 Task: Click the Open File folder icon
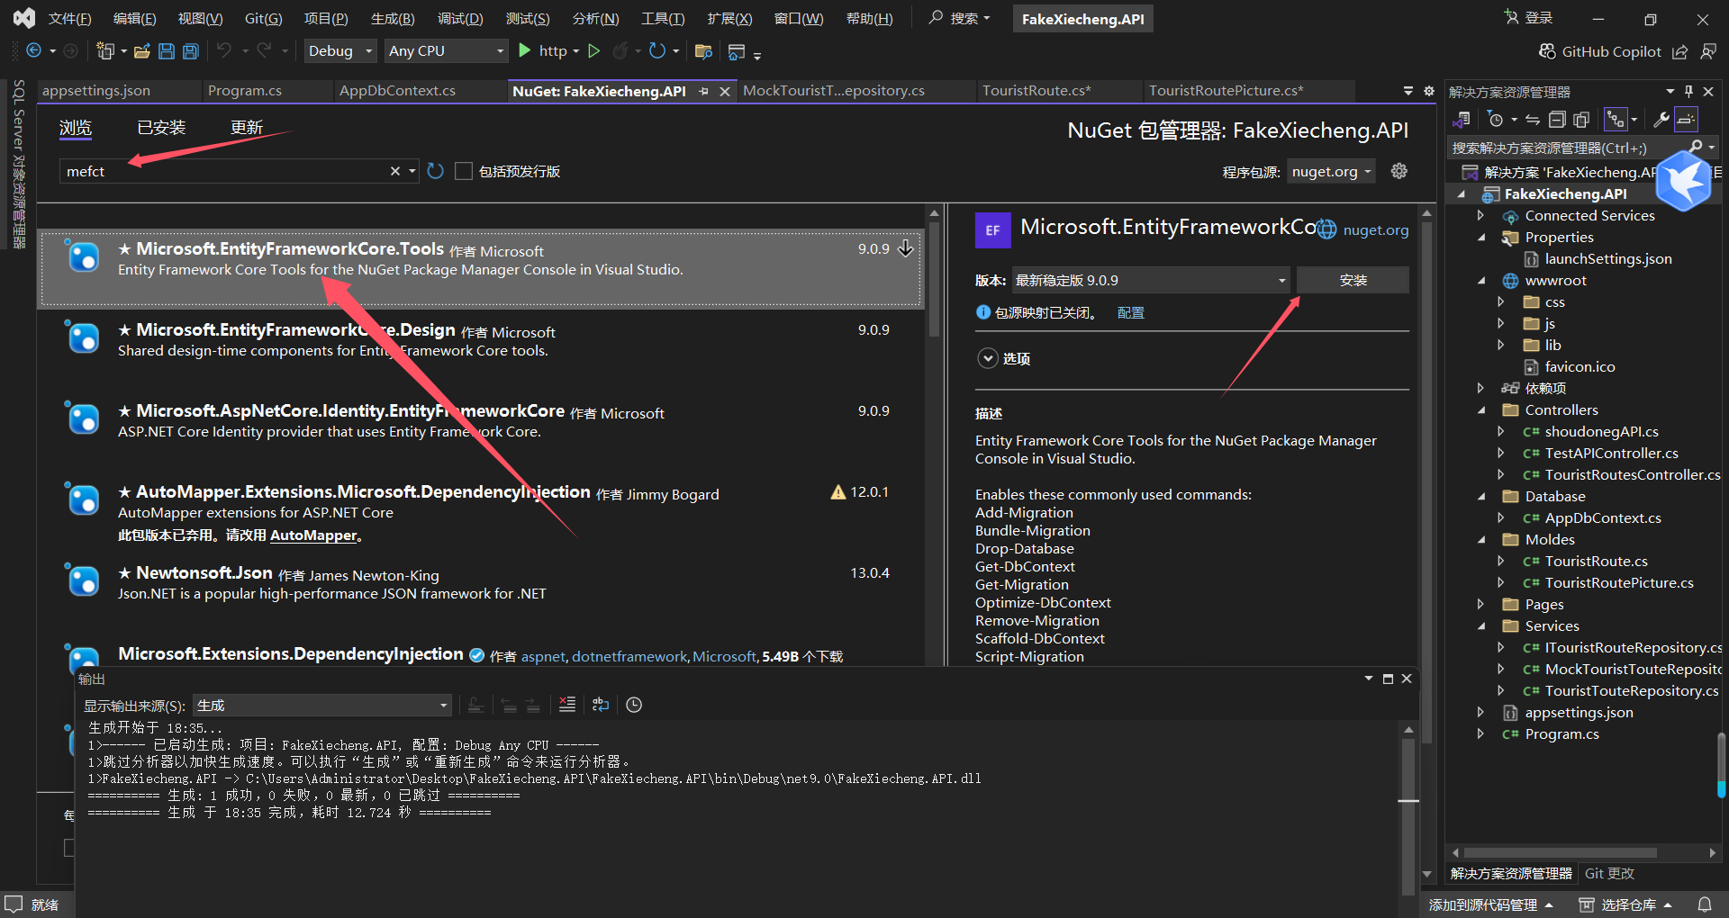tap(141, 51)
